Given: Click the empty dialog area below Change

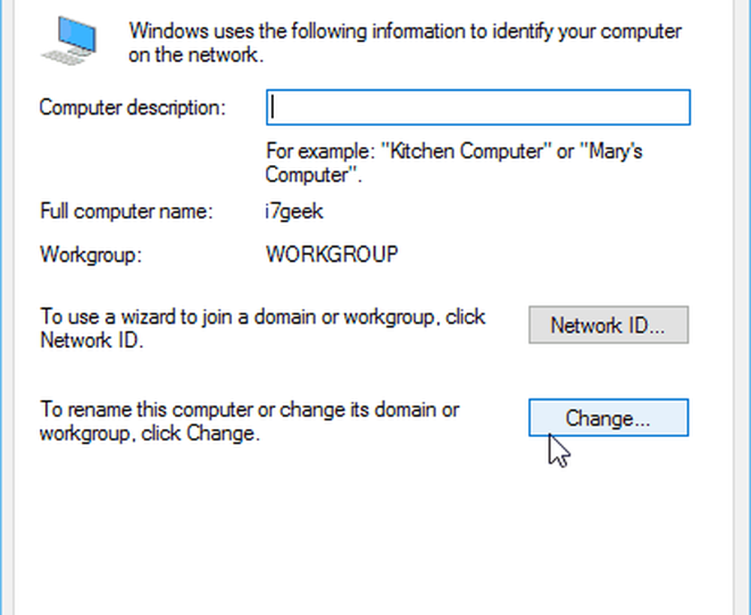Looking at the screenshot, I should (375, 540).
